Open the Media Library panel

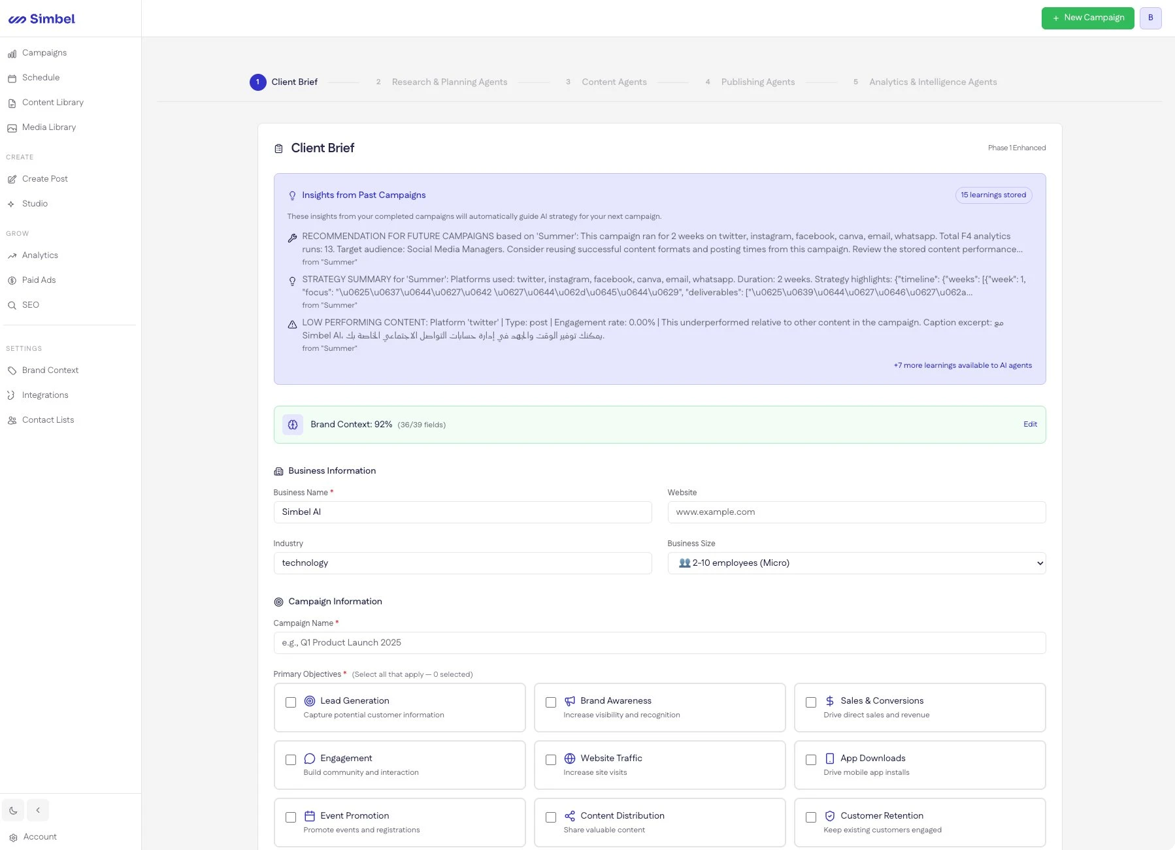pyautogui.click(x=48, y=127)
